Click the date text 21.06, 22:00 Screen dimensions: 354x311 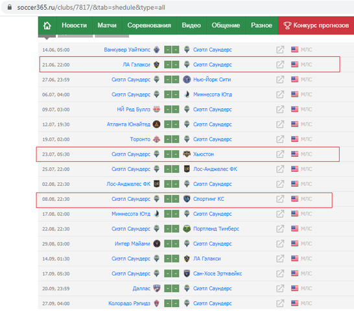[x=56, y=65]
